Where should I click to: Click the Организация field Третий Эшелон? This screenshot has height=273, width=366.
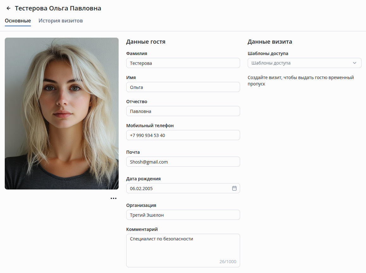pos(183,215)
